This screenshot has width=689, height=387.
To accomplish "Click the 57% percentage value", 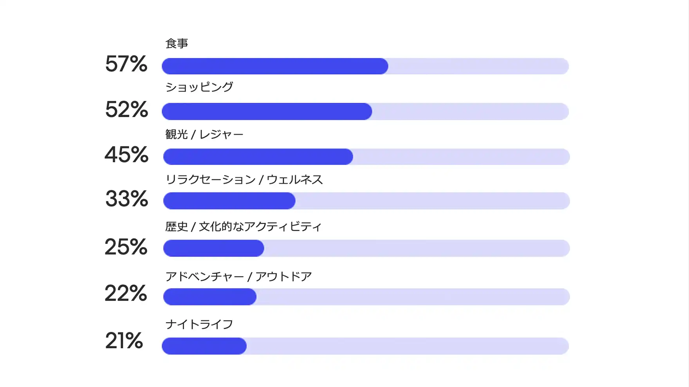I will [126, 64].
